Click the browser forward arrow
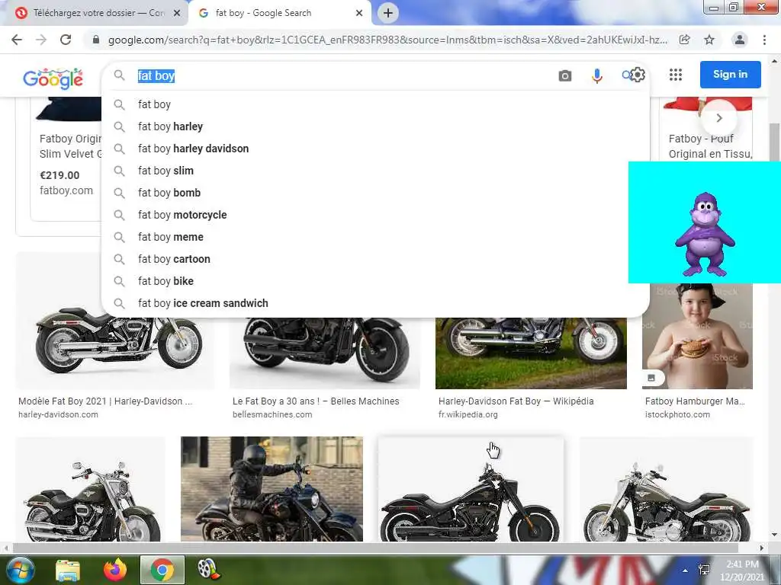The image size is (781, 585). tap(41, 40)
